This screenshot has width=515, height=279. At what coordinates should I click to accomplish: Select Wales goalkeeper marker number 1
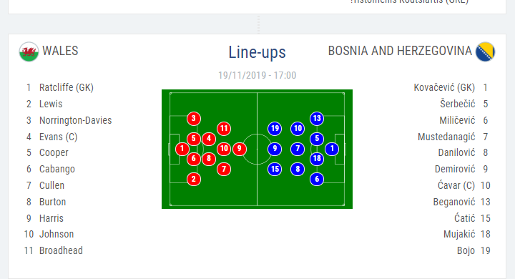(x=182, y=149)
